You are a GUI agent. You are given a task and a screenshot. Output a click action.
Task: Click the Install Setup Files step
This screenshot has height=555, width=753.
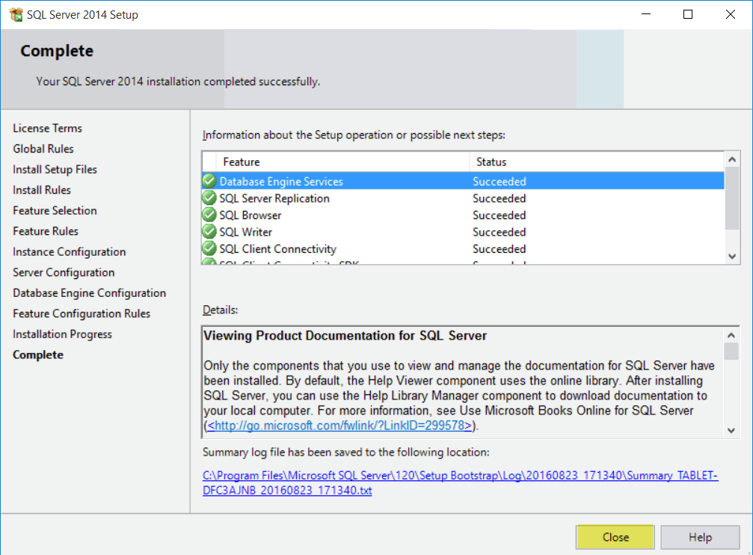pos(55,170)
